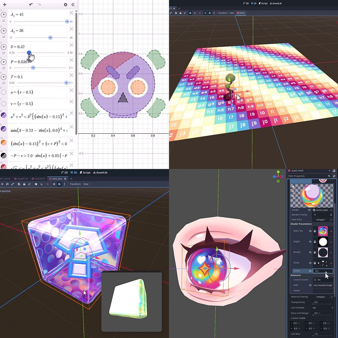Open the three-dots options in top-right Godot toolbar

point(214,13)
